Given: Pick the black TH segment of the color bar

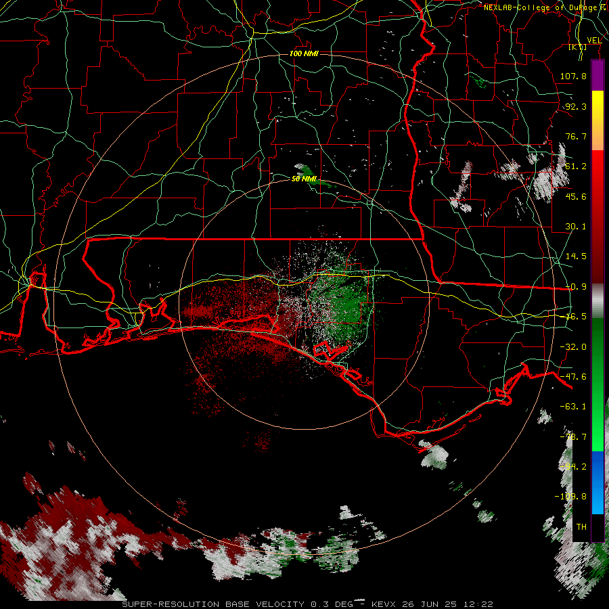Looking at the screenshot, I should pos(597,527).
